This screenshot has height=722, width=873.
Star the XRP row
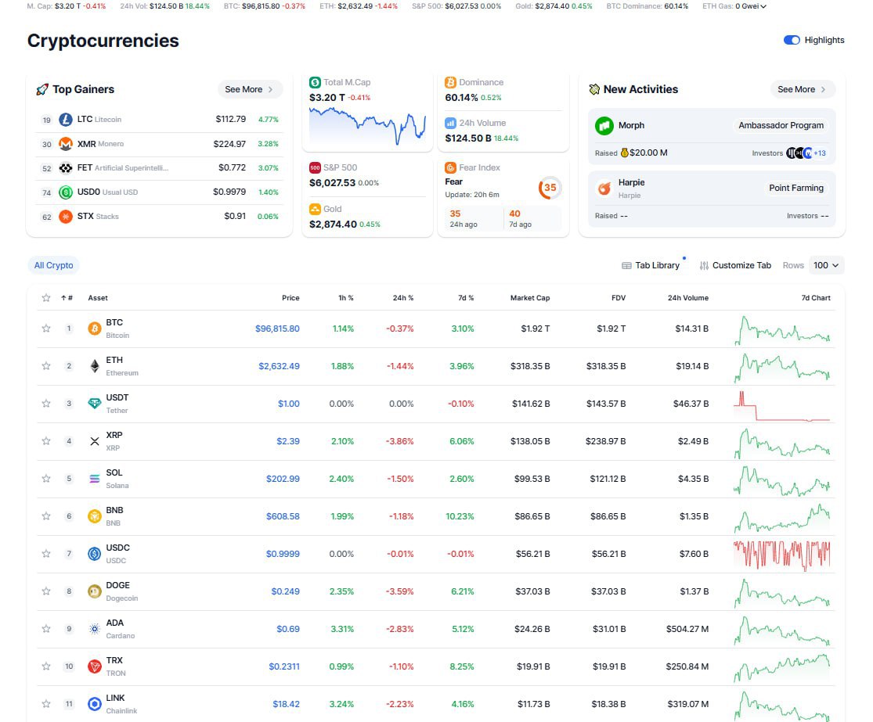(46, 441)
